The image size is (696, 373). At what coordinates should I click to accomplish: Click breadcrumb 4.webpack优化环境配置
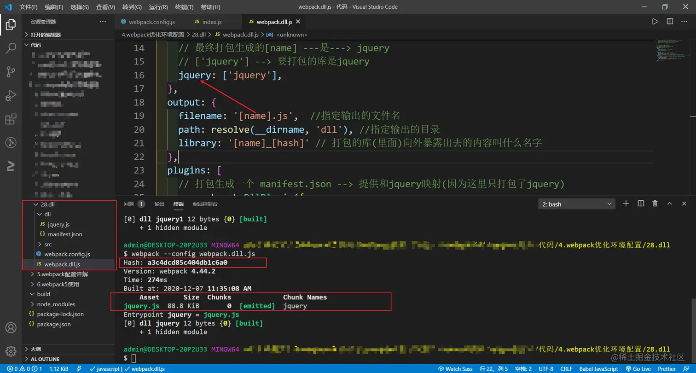pyautogui.click(x=153, y=35)
